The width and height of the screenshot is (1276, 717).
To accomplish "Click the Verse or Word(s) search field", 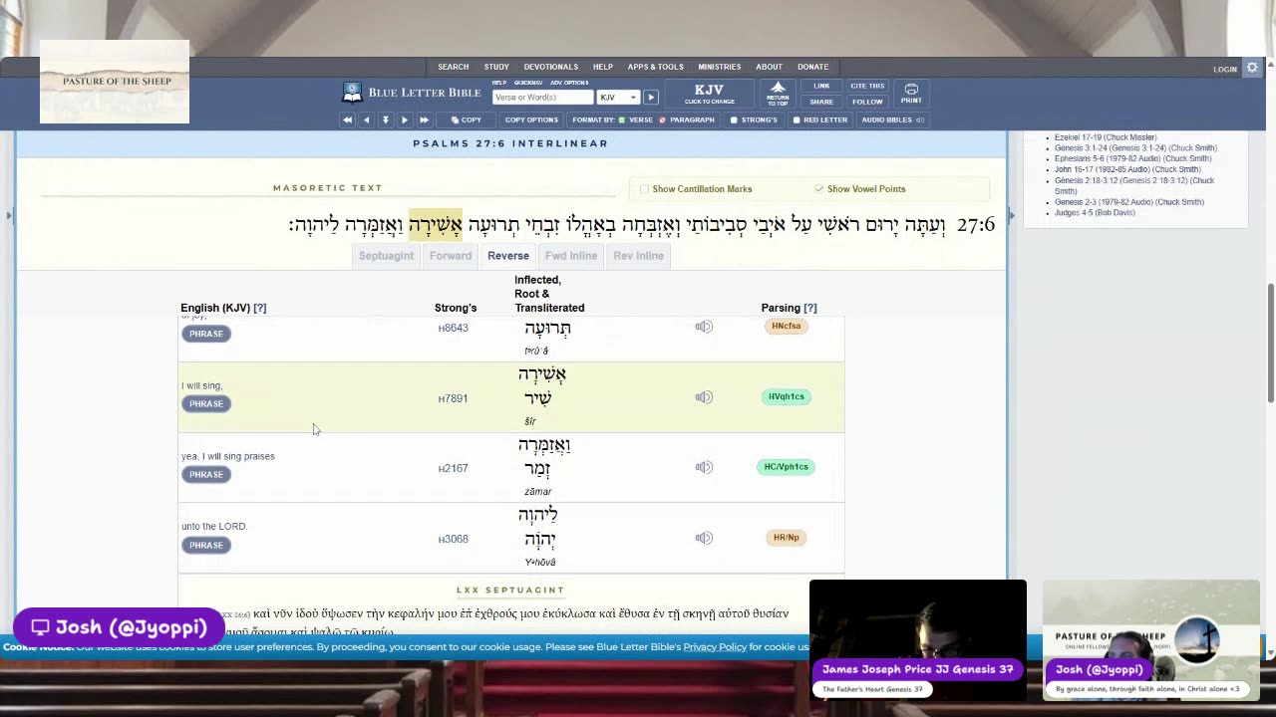I will point(543,98).
